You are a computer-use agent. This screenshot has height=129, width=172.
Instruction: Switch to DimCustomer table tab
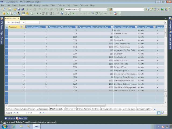pyautogui.click(x=84, y=109)
